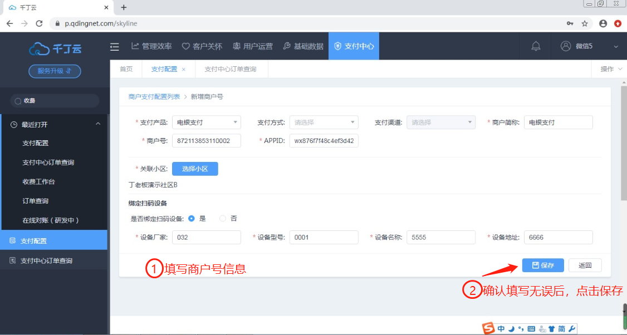Click the Sogou input method S icon
Image resolution: width=627 pixels, height=335 pixels.
tap(488, 328)
